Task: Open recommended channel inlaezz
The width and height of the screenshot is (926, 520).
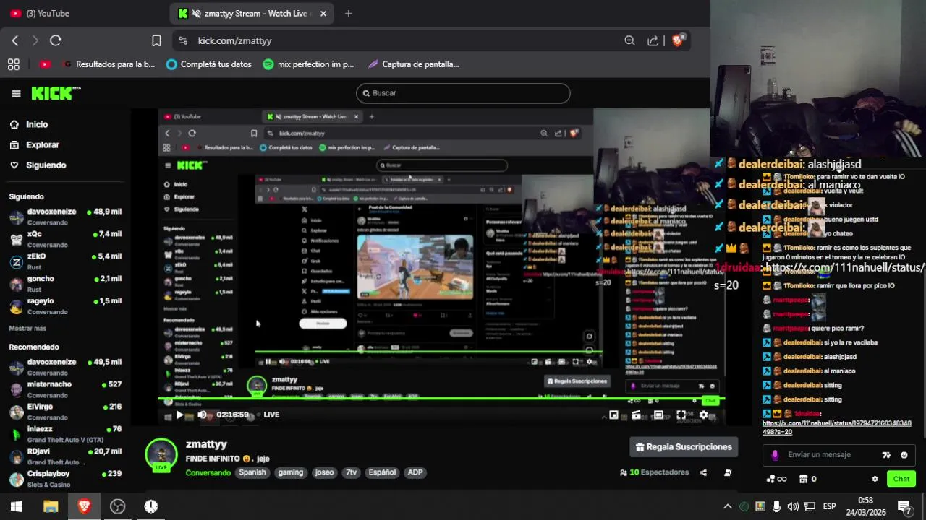Action: pyautogui.click(x=65, y=434)
